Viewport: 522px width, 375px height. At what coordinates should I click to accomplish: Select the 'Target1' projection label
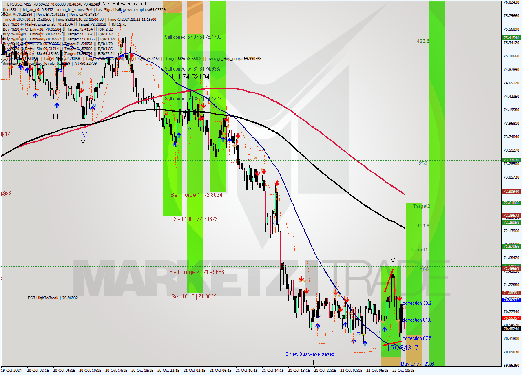coord(419,249)
